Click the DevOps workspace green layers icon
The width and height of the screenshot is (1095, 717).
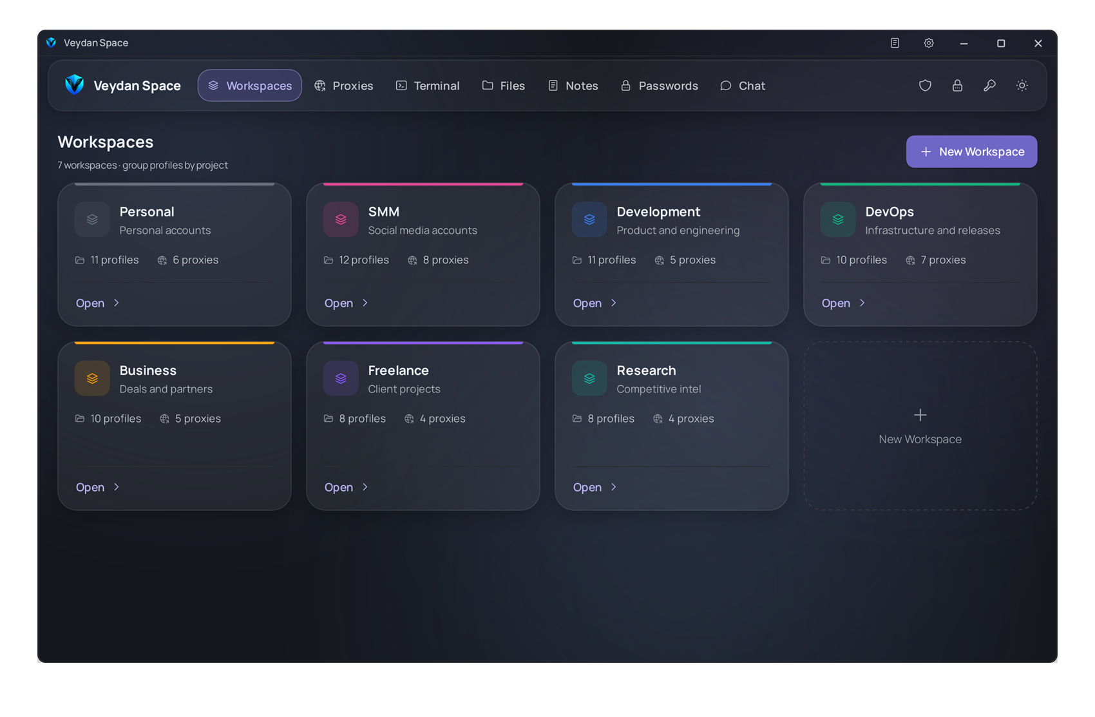tap(838, 220)
